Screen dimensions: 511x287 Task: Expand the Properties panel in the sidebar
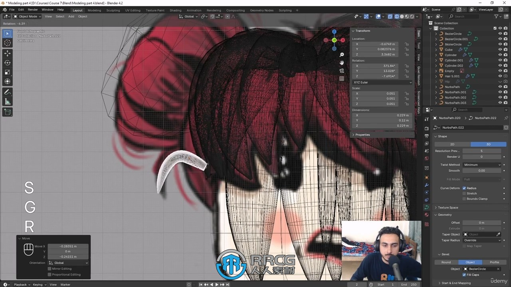coord(362,135)
